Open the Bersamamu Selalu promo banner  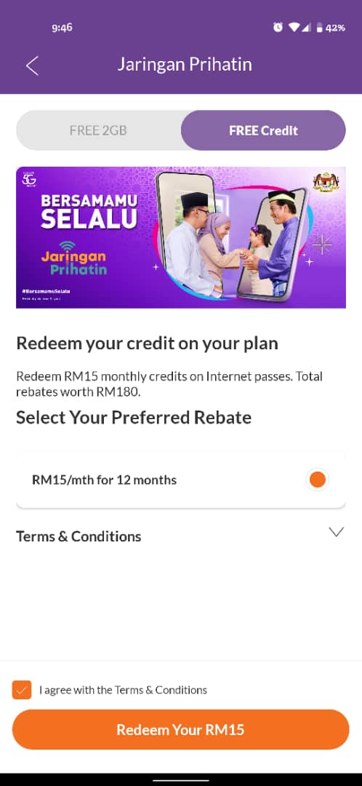click(x=181, y=237)
